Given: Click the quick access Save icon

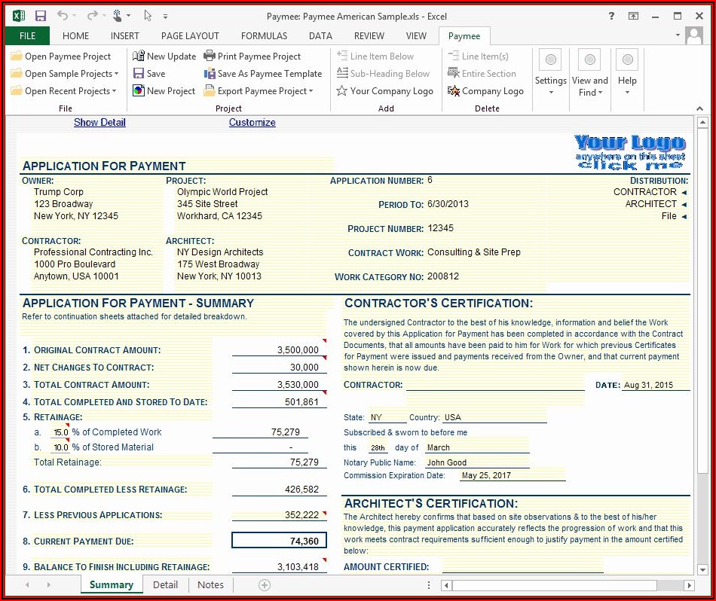Looking at the screenshot, I should pos(40,16).
